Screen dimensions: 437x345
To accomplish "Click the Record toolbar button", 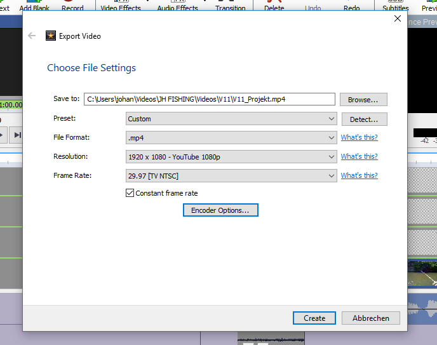I will [x=72, y=6].
